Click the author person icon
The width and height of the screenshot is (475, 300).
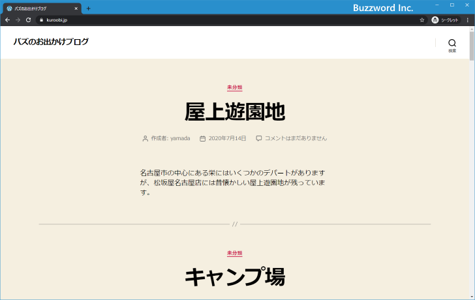point(145,139)
